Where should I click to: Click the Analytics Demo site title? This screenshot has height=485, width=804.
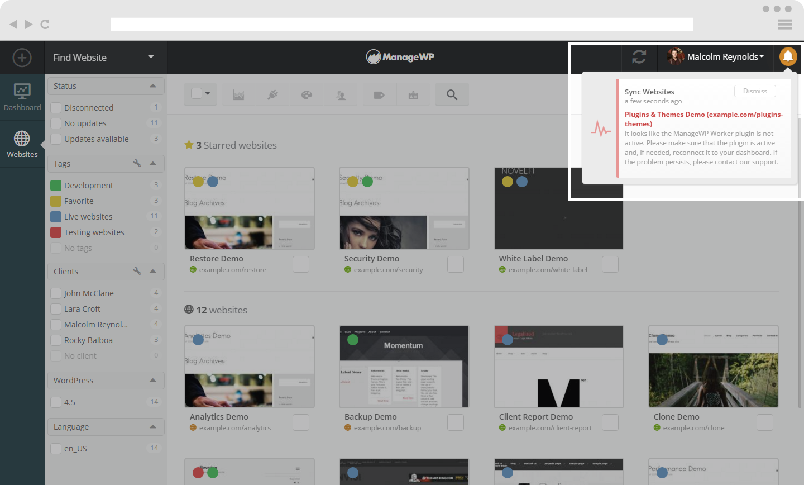pyautogui.click(x=219, y=417)
